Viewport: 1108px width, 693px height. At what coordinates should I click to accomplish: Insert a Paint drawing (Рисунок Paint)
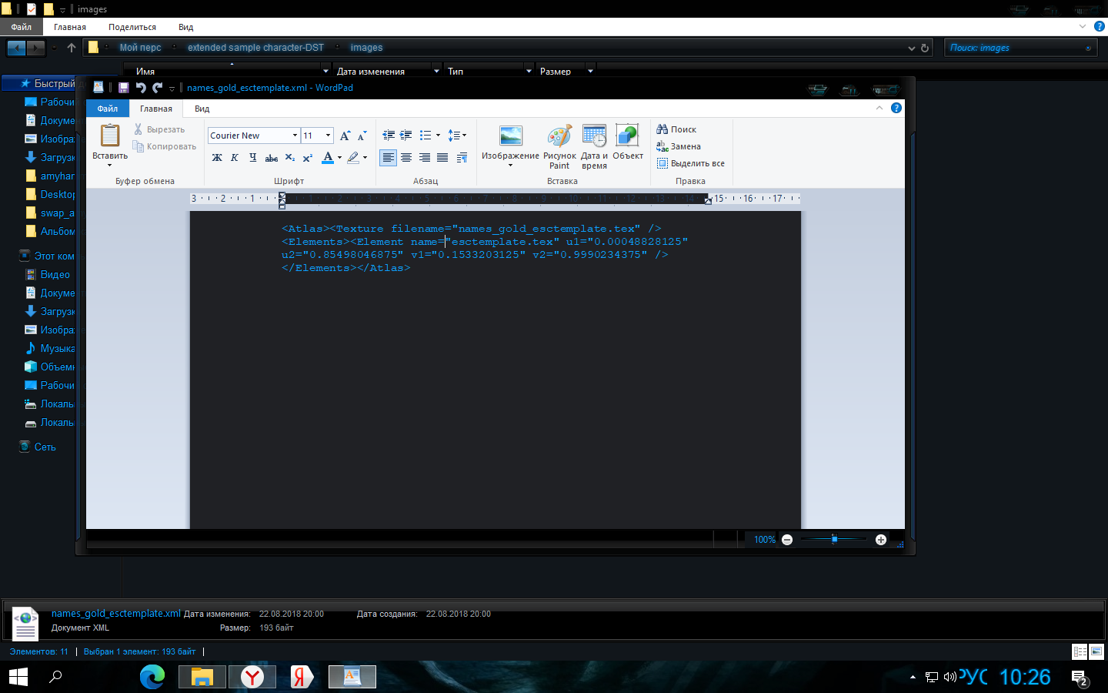[559, 146]
